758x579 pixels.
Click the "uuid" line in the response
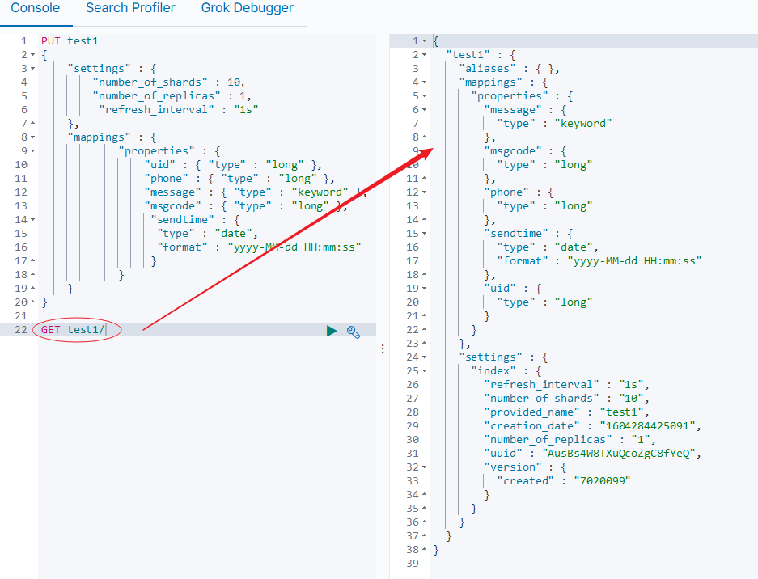coord(593,454)
